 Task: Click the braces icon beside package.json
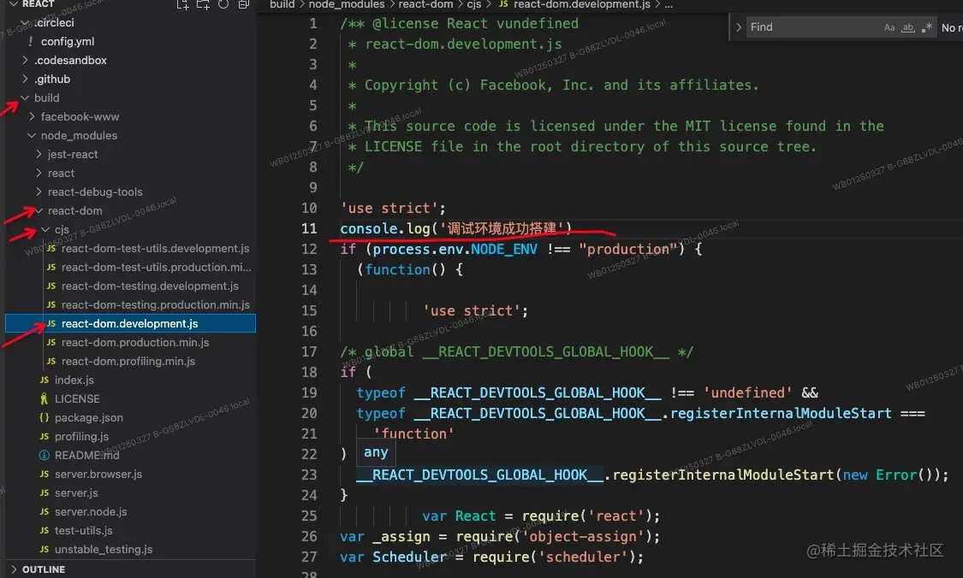tap(45, 418)
